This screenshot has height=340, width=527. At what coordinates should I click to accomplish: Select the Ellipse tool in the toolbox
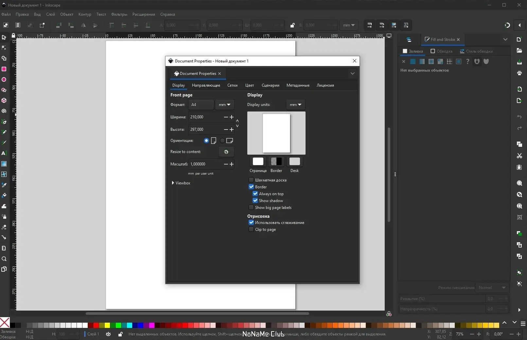(x=4, y=79)
